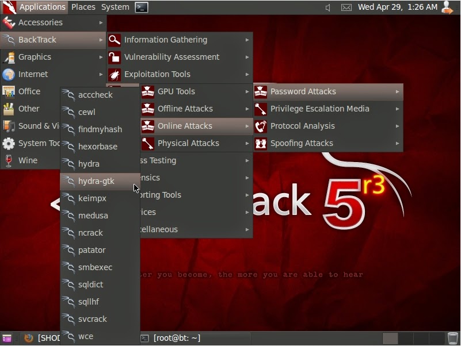Expand the Spoofing Attacks submenu arrow

click(398, 143)
